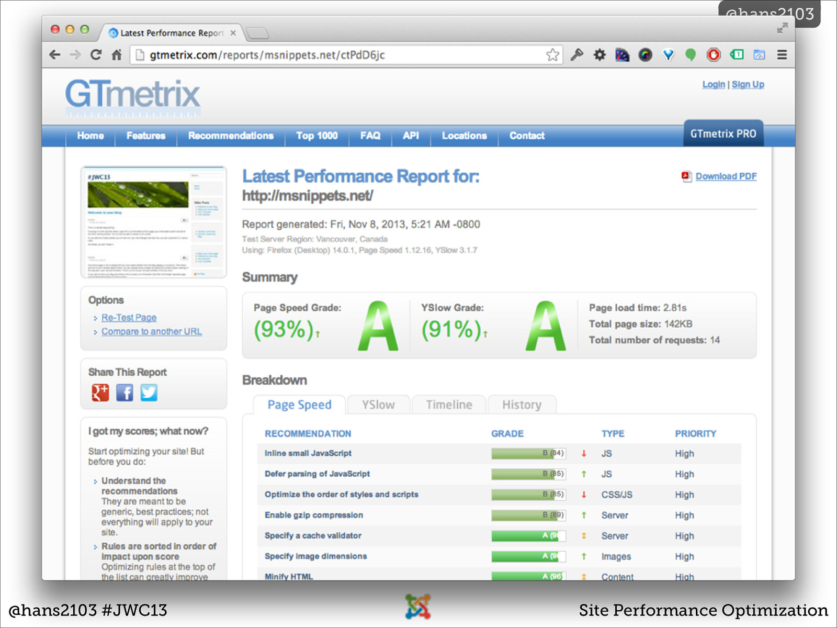Click the Re-Test Page link

coord(129,318)
